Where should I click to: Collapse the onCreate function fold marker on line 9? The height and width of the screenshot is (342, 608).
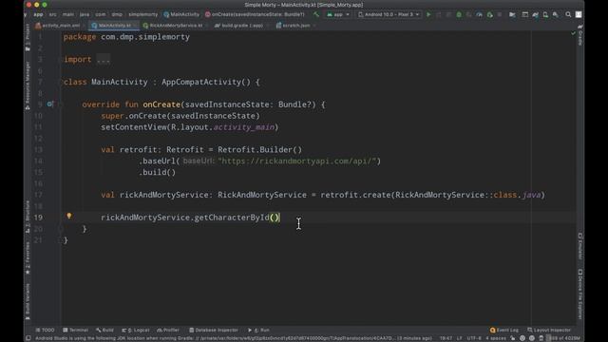coord(60,104)
